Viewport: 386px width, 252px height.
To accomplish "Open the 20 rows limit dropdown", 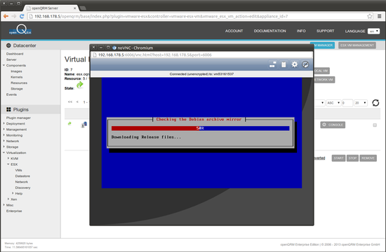I will 361,103.
